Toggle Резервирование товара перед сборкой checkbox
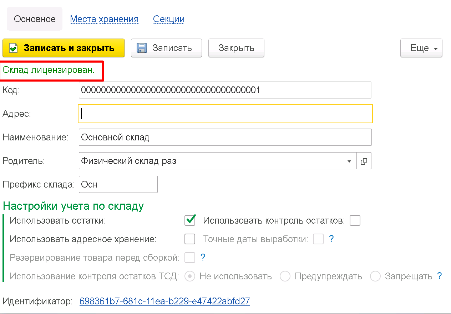The height and width of the screenshot is (314, 451). click(x=190, y=257)
